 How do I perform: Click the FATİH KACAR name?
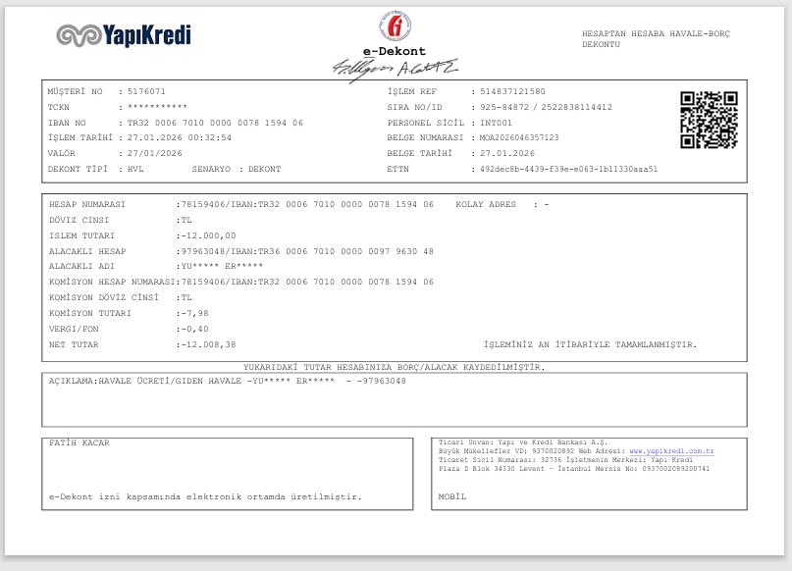pyautogui.click(x=79, y=442)
